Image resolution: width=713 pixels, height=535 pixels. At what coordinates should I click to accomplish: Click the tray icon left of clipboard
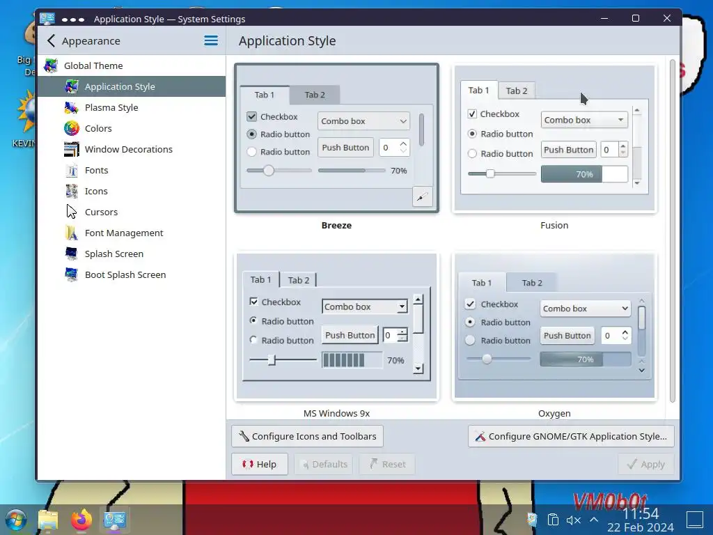[x=532, y=520]
